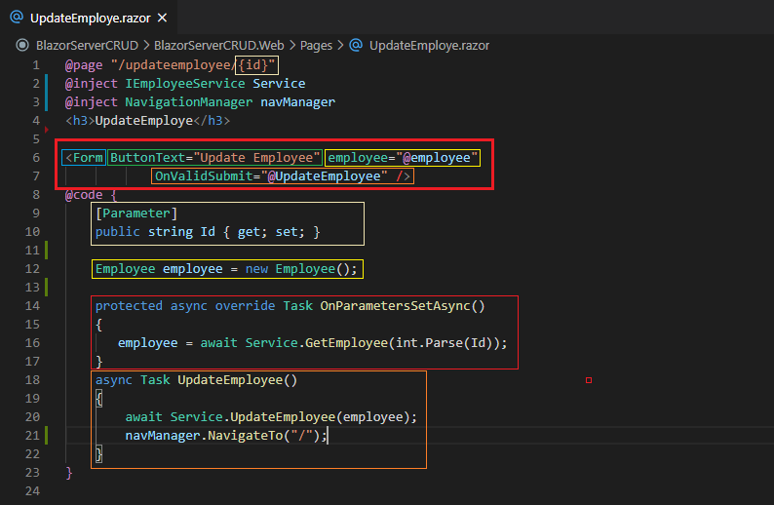
Task: Click the red deletion marker beside line 4
Action: click(x=48, y=128)
